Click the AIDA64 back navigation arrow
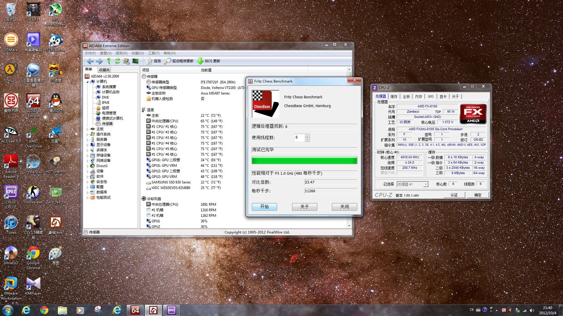The image size is (563, 316). [x=90, y=61]
